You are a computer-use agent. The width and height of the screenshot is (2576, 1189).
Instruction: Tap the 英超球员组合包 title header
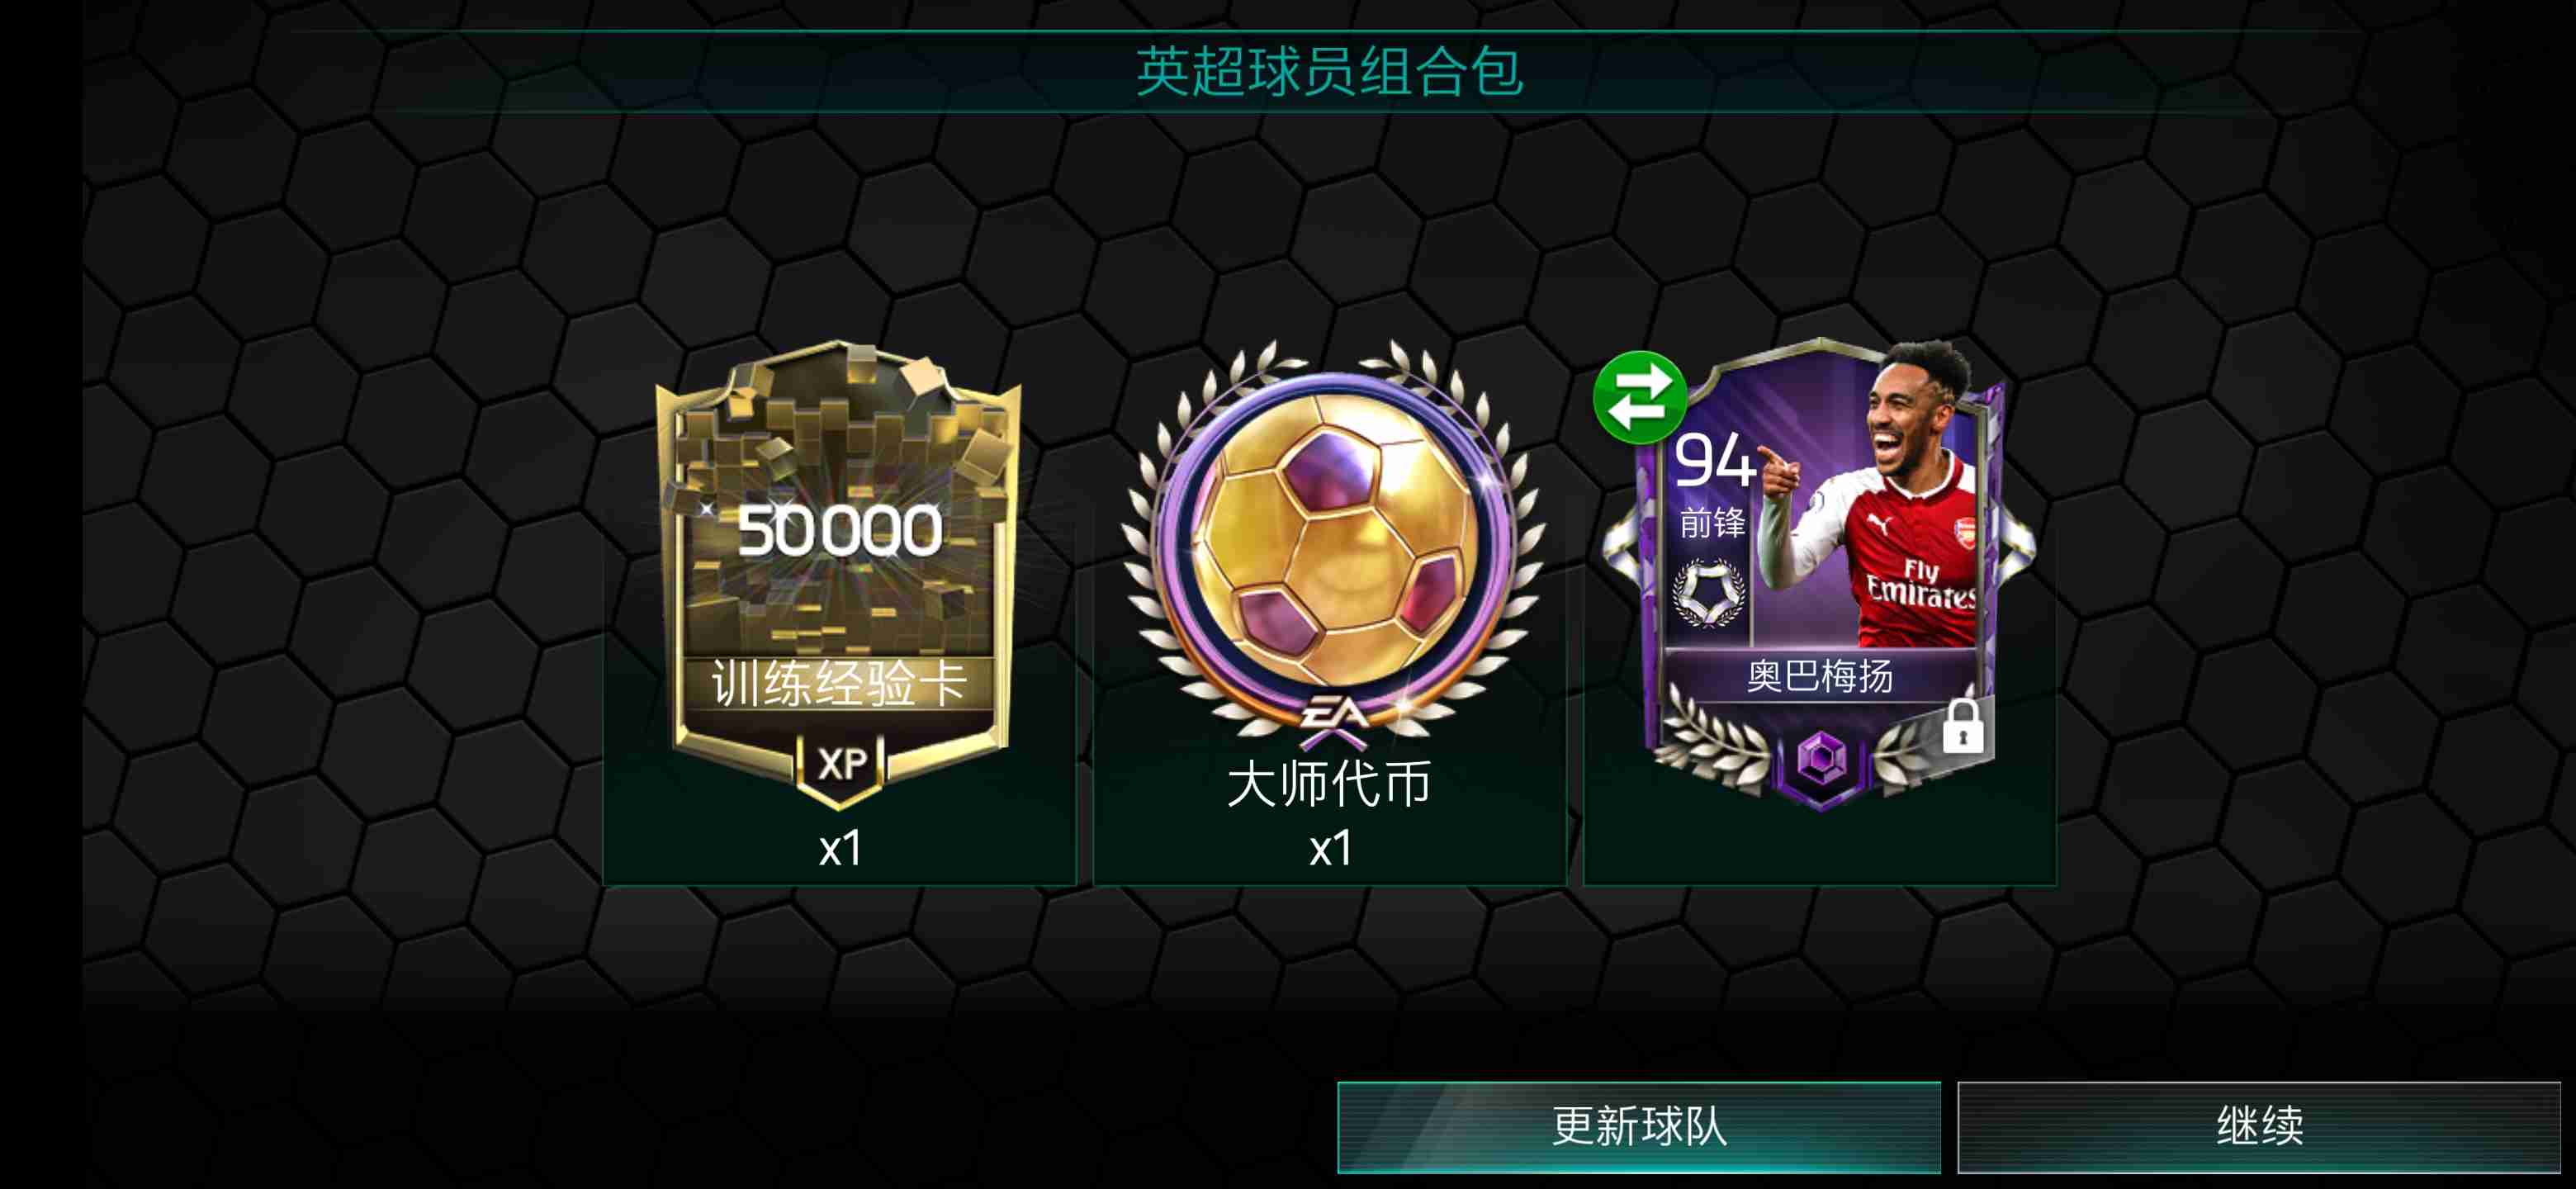click(1329, 71)
